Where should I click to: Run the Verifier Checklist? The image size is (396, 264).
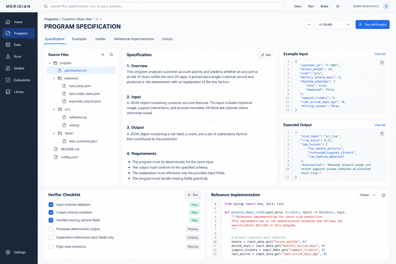(x=193, y=195)
